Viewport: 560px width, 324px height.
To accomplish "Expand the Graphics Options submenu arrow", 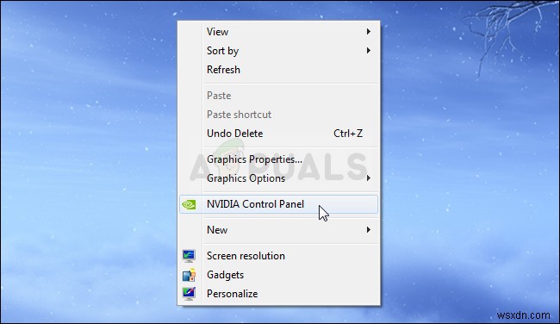I will click(369, 178).
